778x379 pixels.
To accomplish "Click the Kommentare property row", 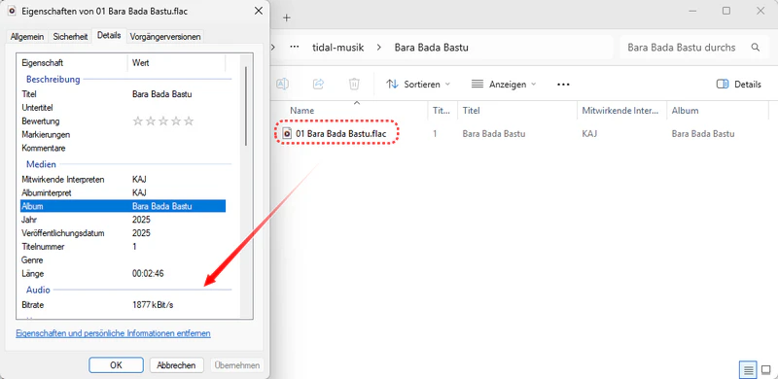I will (124, 148).
